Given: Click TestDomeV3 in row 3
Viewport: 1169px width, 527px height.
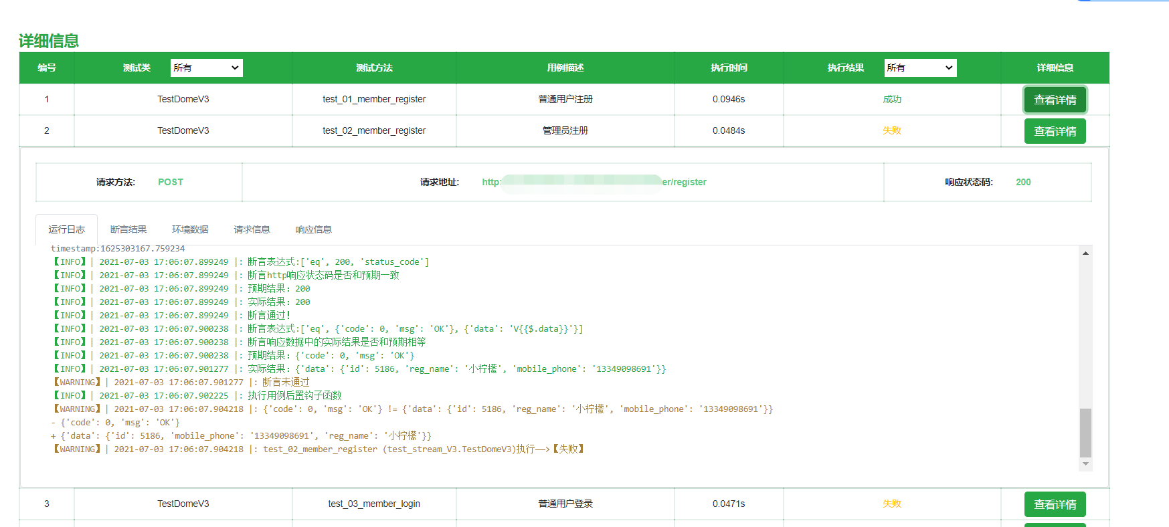Looking at the screenshot, I should pos(183,504).
